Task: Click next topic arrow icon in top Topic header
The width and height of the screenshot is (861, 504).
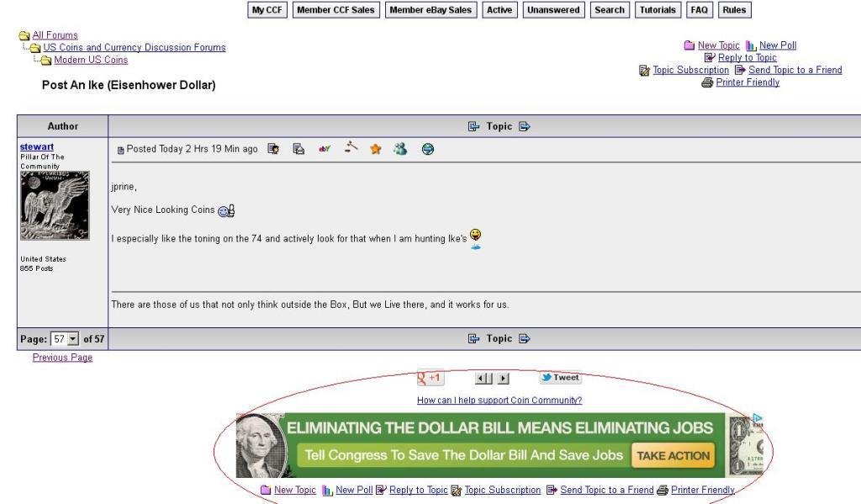Action: (x=525, y=126)
